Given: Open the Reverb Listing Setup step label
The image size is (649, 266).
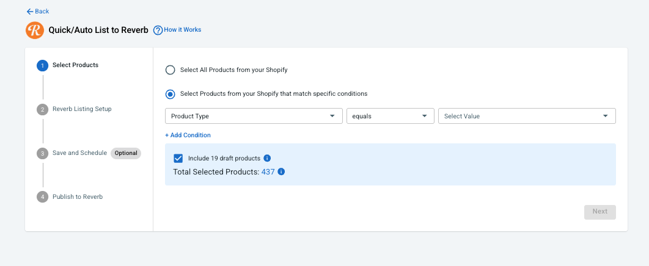Looking at the screenshot, I should pyautogui.click(x=82, y=109).
